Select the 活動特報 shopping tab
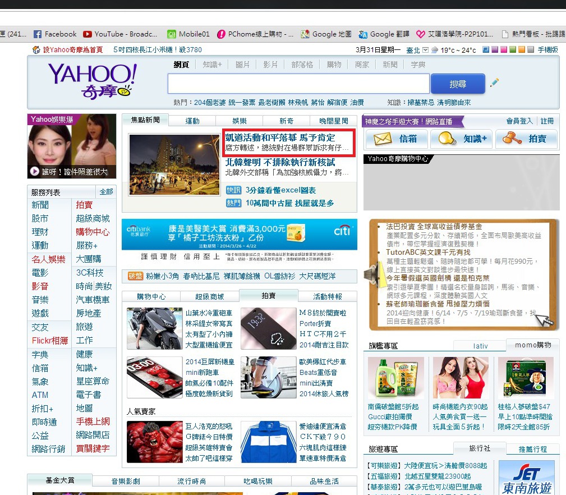 tap(328, 296)
